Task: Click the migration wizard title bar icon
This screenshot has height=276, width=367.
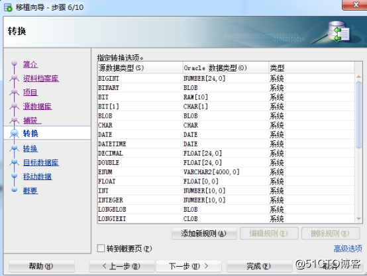Action: coord(8,7)
